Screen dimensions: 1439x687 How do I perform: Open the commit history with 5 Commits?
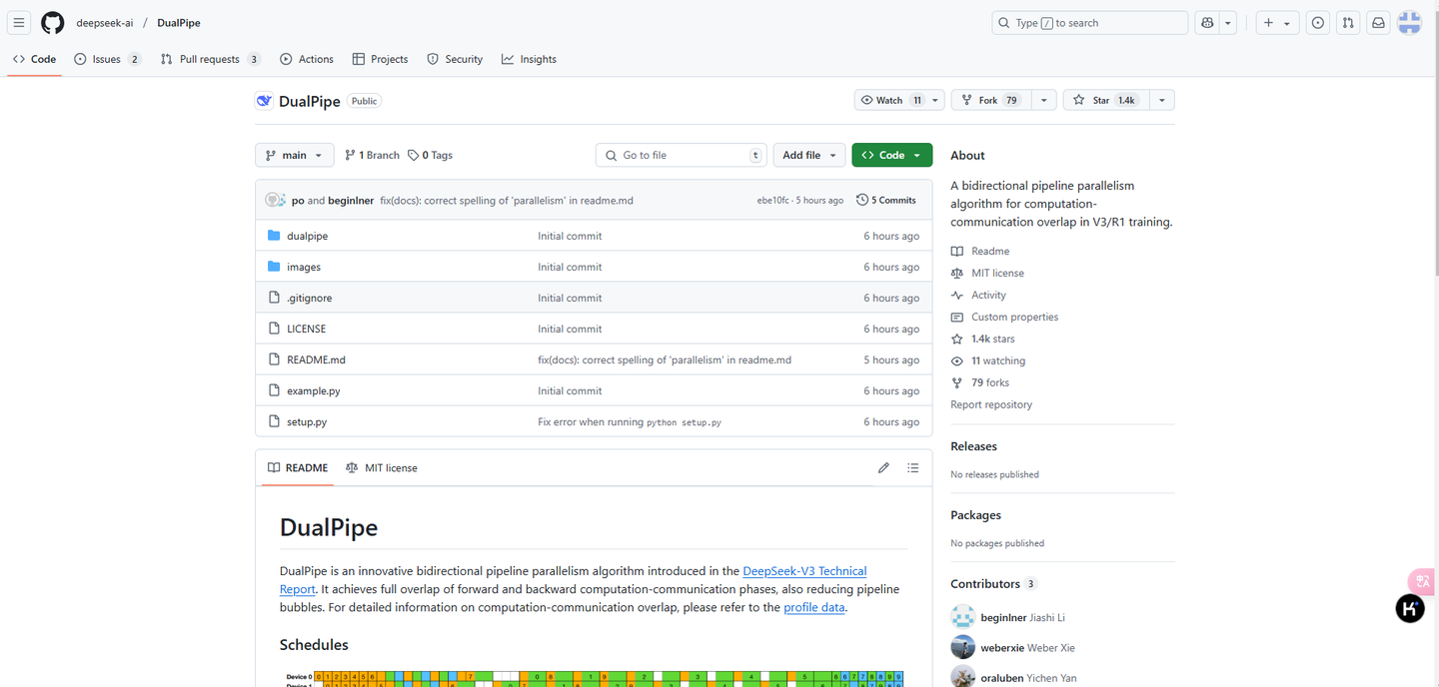(x=886, y=200)
